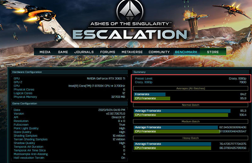This screenshot has height=163, width=252.
Task: Select version number v2.92.73675.0
Action: [115, 114]
